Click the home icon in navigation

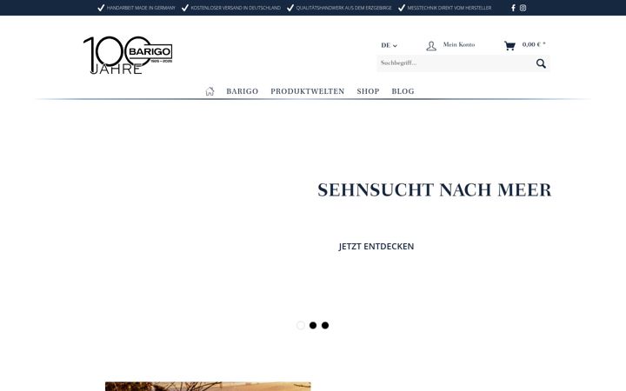[210, 91]
